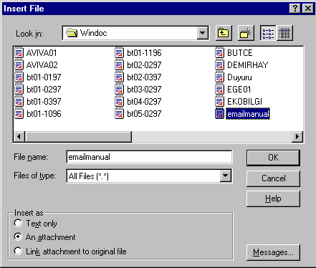Image resolution: width=316 pixels, height=268 pixels.
Task: Select file name text AVIVA01
Action: [42, 53]
